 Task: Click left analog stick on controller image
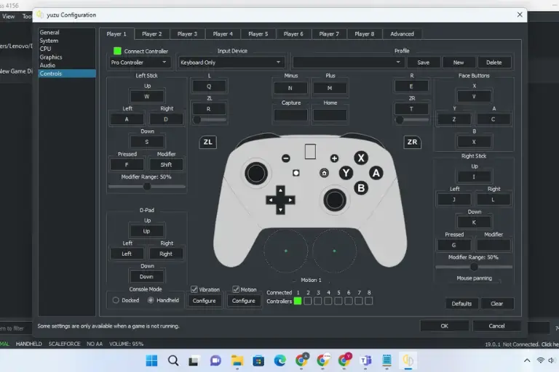pyautogui.click(x=256, y=174)
